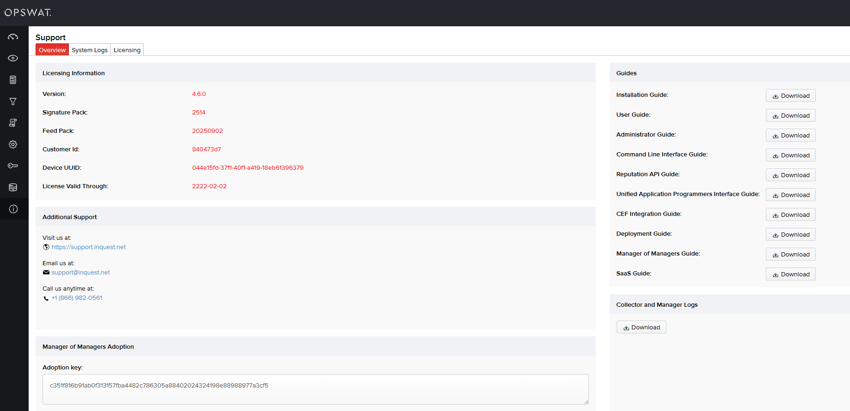Viewport: 850px width, 411px height.
Task: Select the funnel filter icon in sidebar
Action: coord(13,101)
